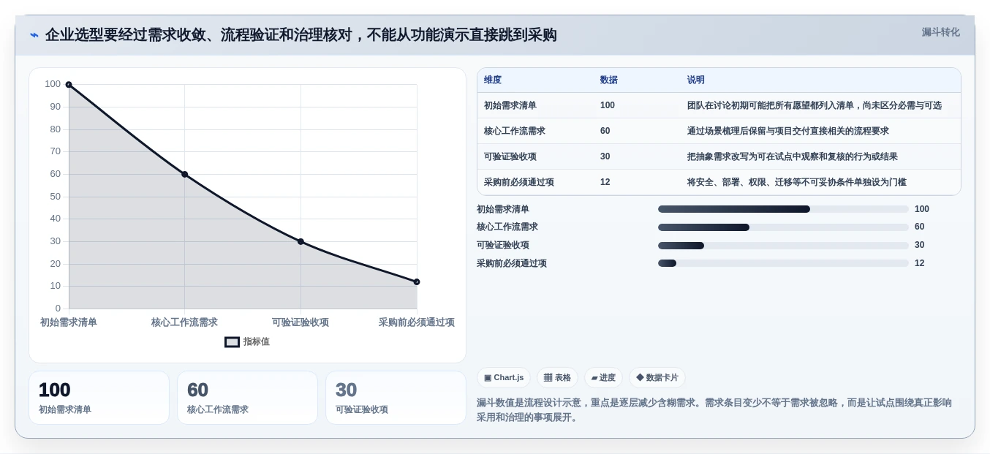Click the table value 60
Image resolution: width=990 pixels, height=454 pixels.
point(605,131)
